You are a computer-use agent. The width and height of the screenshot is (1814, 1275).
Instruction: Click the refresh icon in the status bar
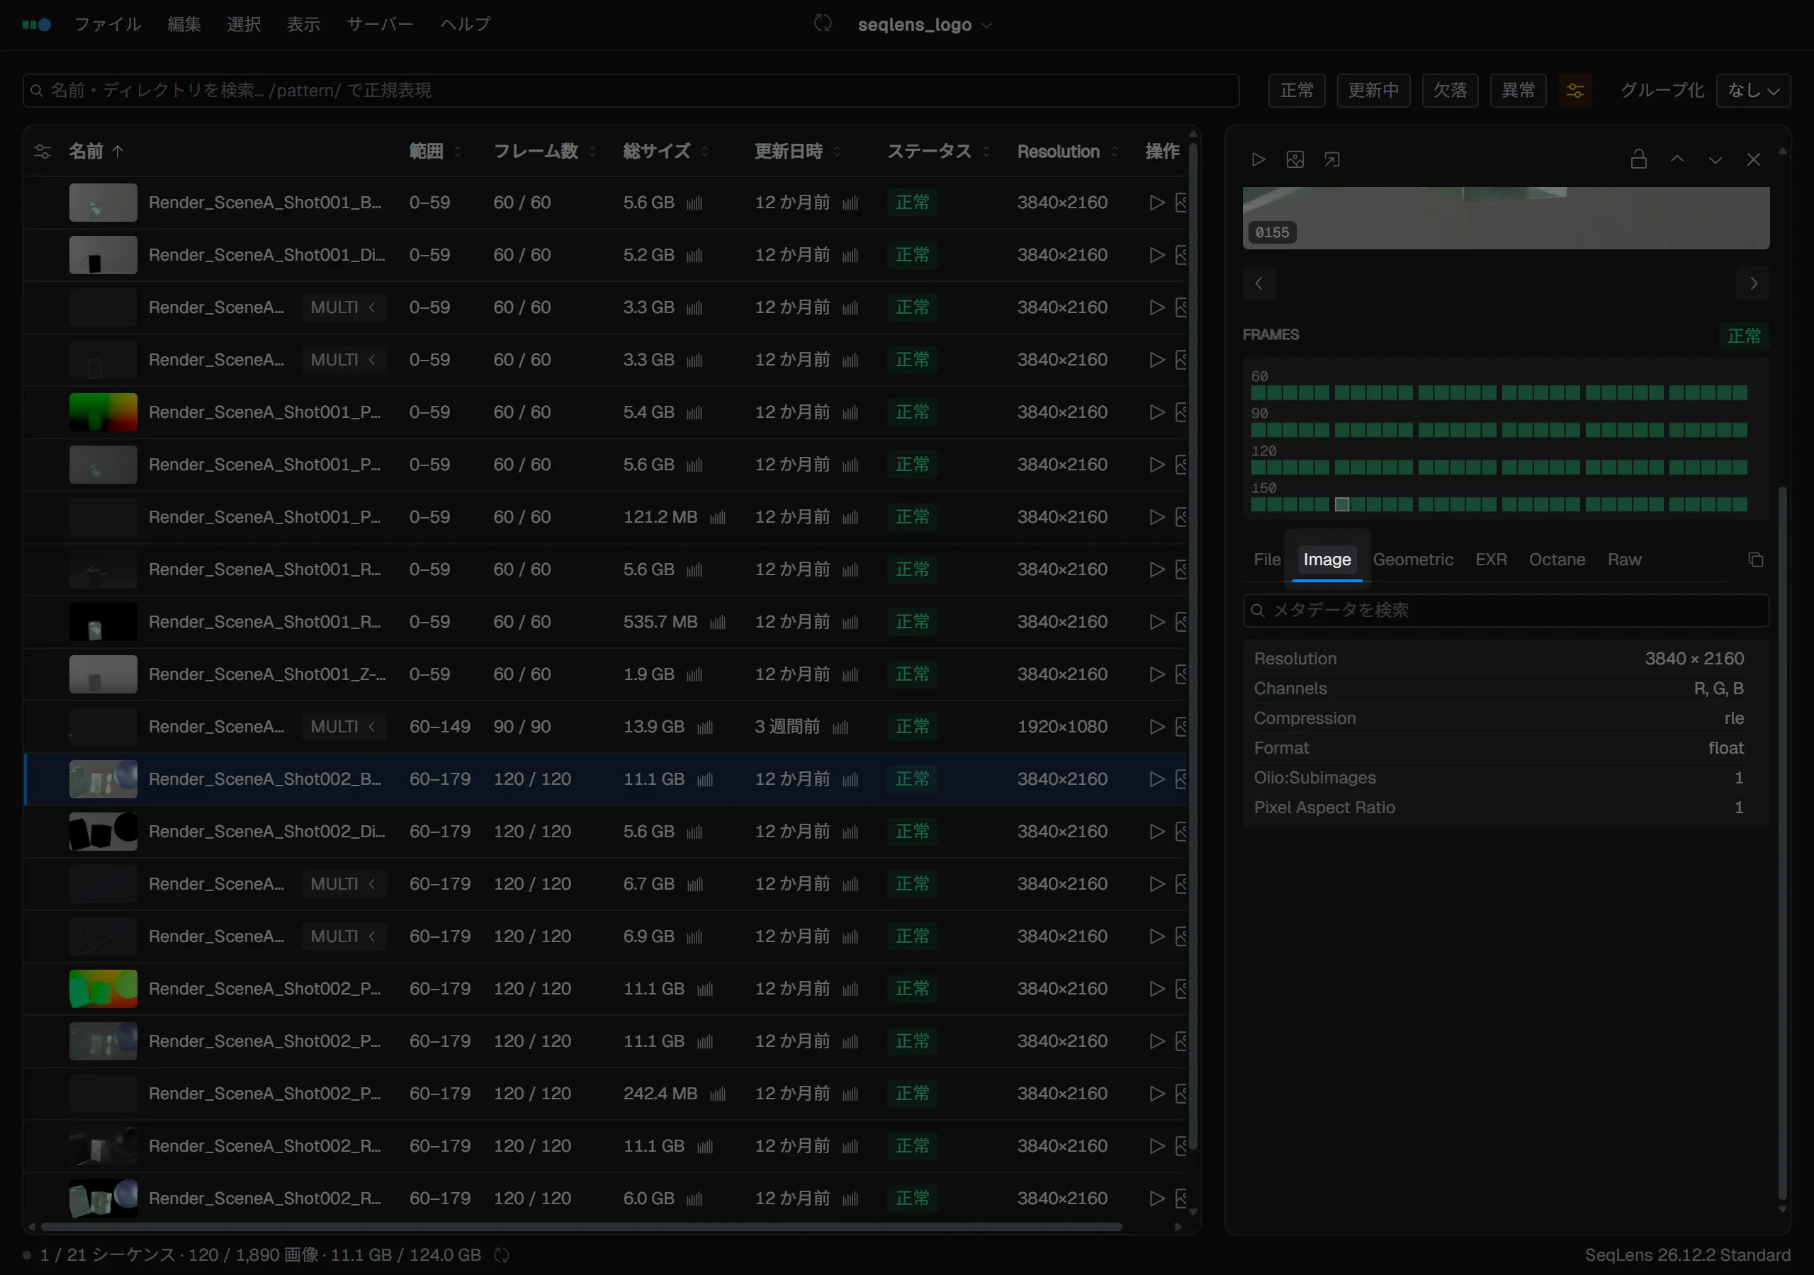click(502, 1254)
